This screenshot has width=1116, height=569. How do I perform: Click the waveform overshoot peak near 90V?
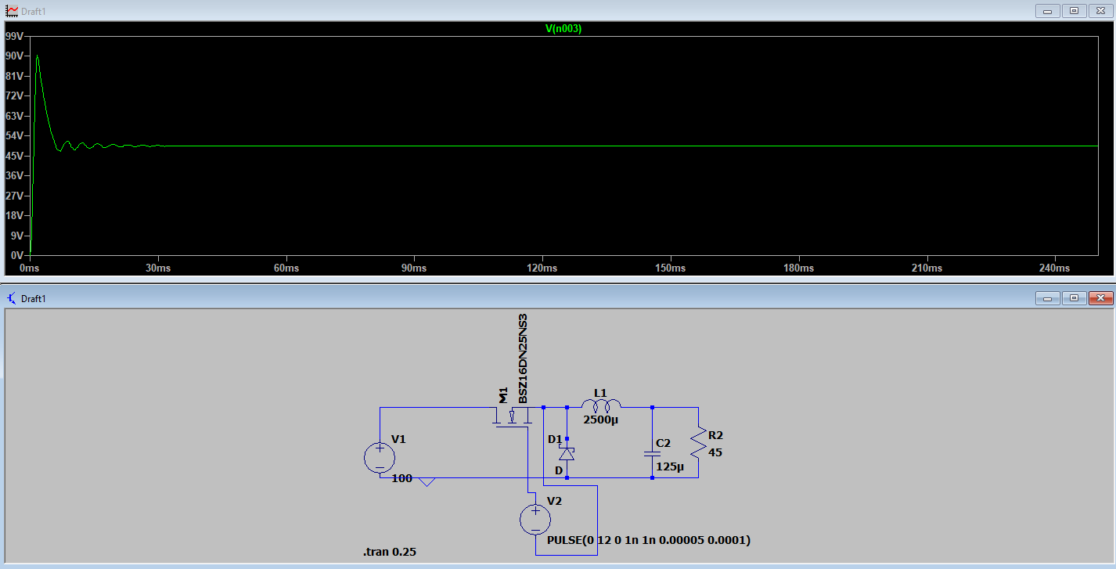tap(37, 56)
